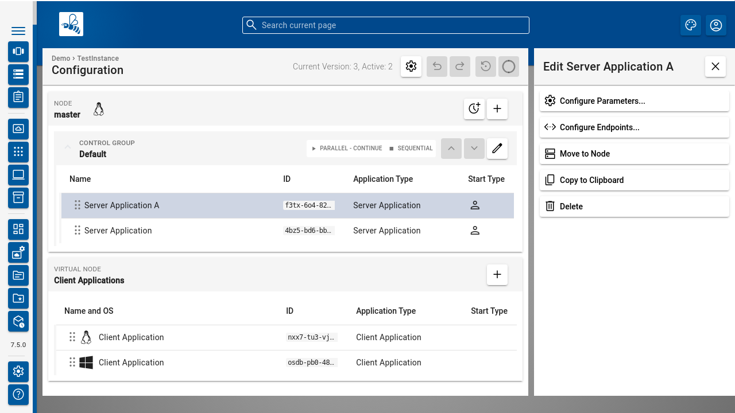735x413 pixels.
Task: Click the Start Type column header in master table
Action: [486, 179]
